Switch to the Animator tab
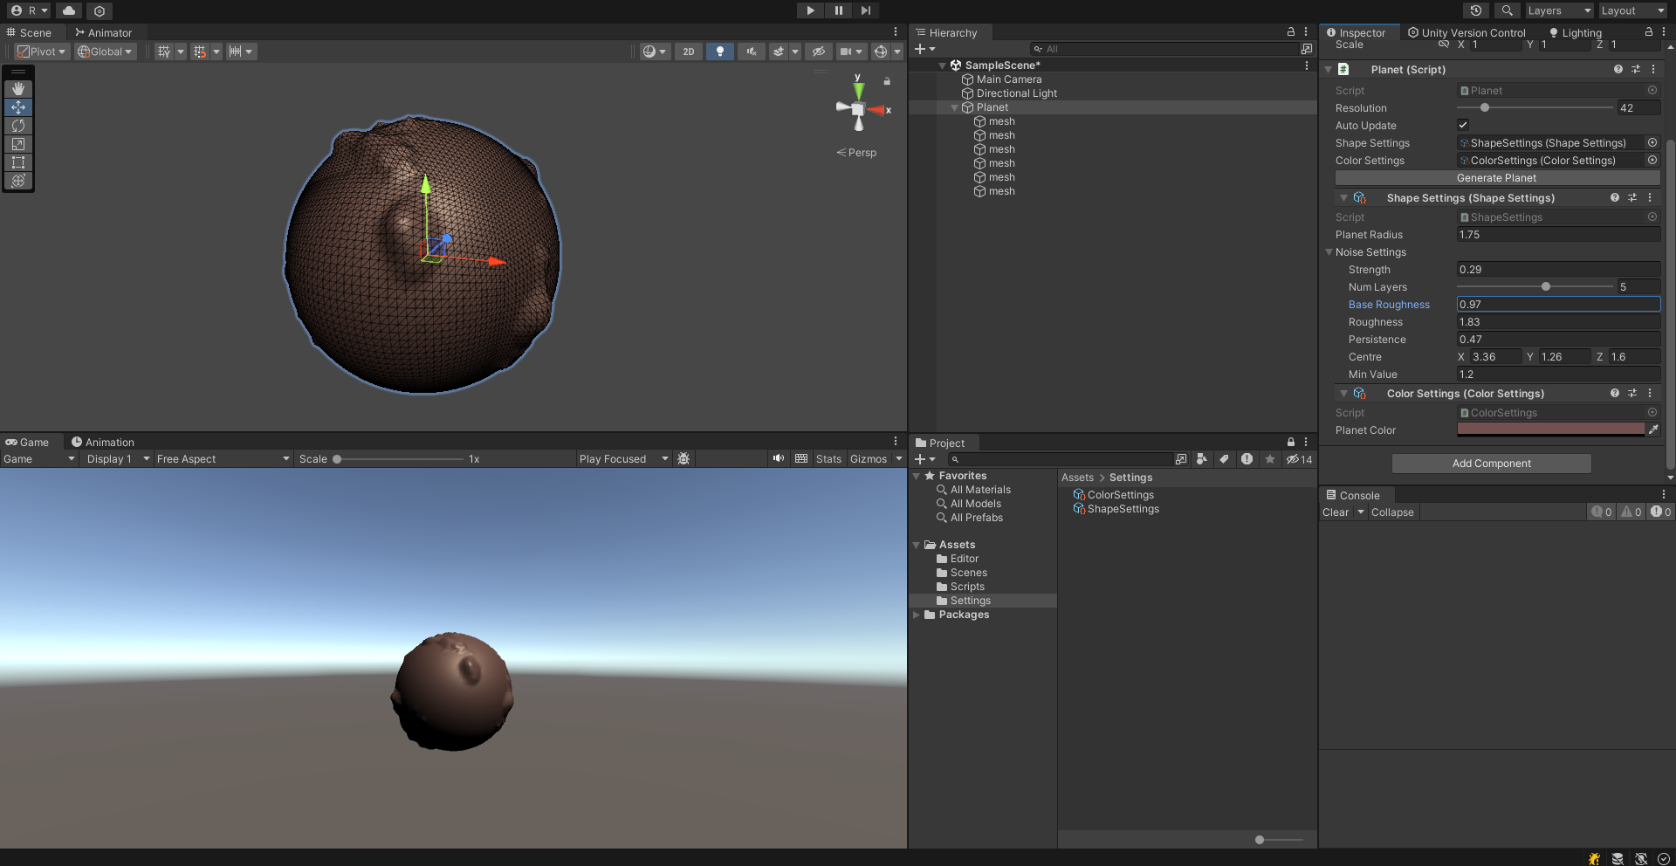This screenshot has height=866, width=1676. point(103,32)
